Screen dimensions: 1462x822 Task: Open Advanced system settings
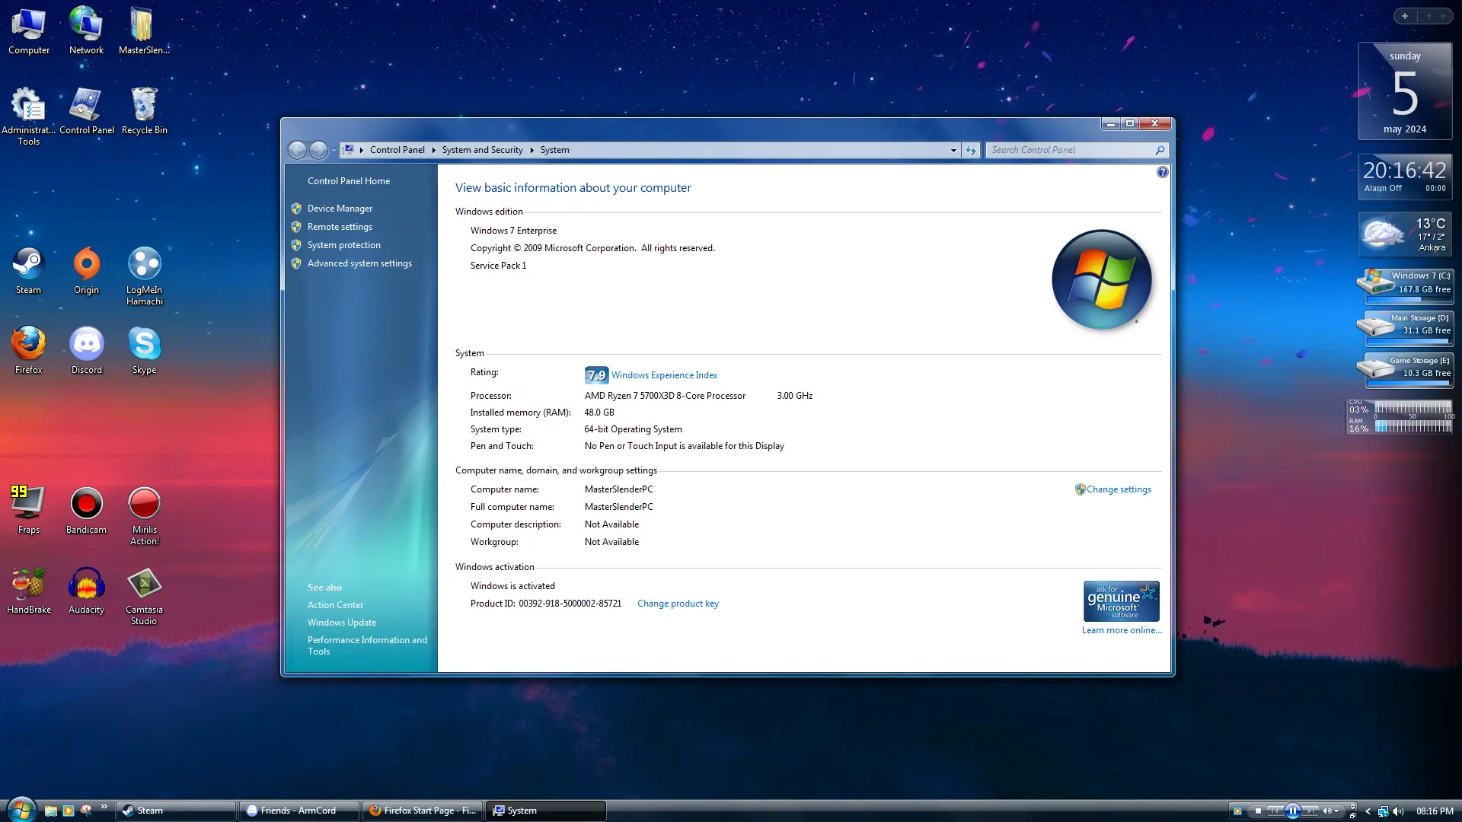pyautogui.click(x=359, y=263)
